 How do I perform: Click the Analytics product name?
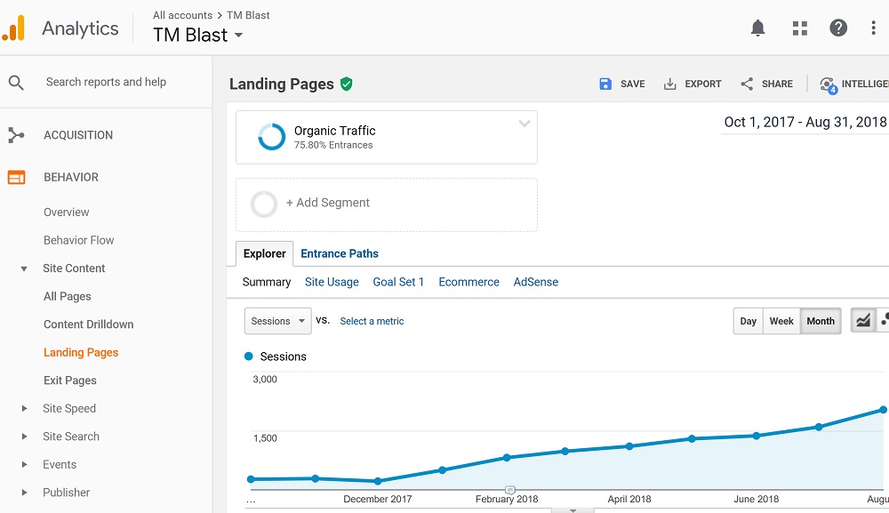click(81, 28)
